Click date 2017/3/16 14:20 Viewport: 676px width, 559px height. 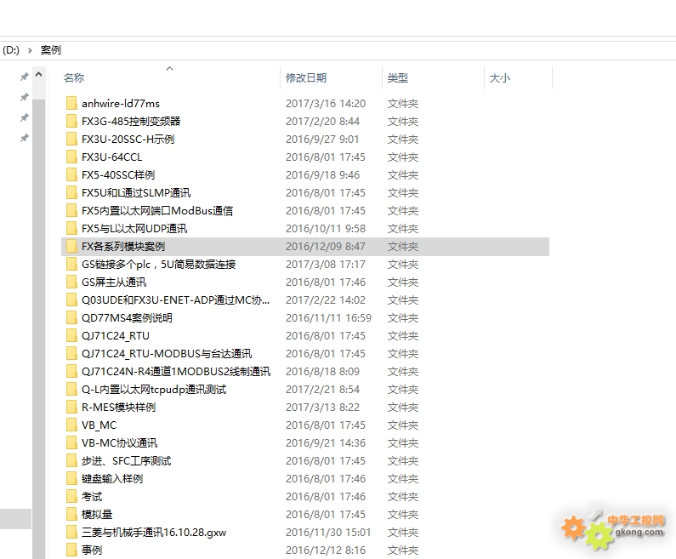pos(326,104)
